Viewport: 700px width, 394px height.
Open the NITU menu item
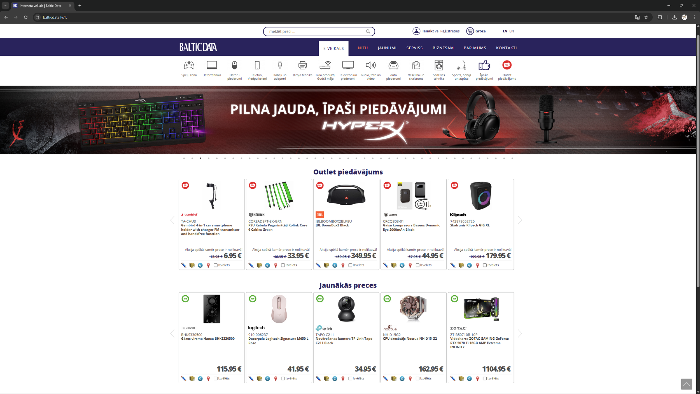pos(363,48)
